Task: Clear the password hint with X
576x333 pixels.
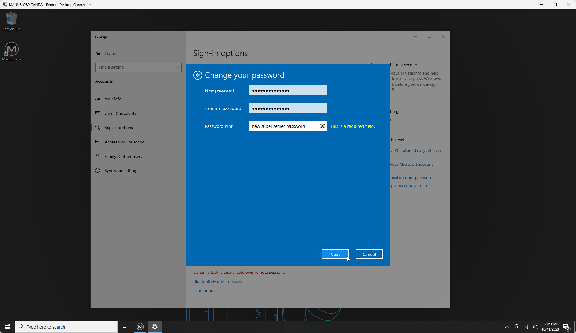Action: (x=322, y=126)
